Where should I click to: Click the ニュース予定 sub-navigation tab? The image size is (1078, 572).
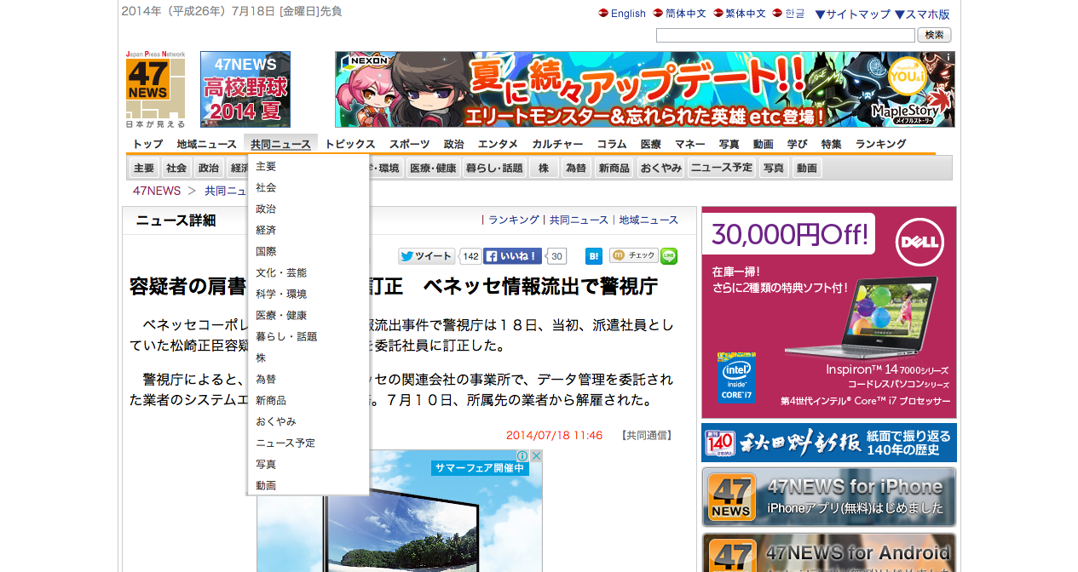click(722, 168)
